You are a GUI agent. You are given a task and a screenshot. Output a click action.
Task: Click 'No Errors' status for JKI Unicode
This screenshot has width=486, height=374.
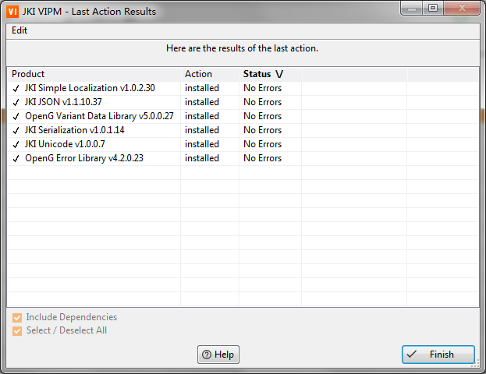(x=263, y=144)
